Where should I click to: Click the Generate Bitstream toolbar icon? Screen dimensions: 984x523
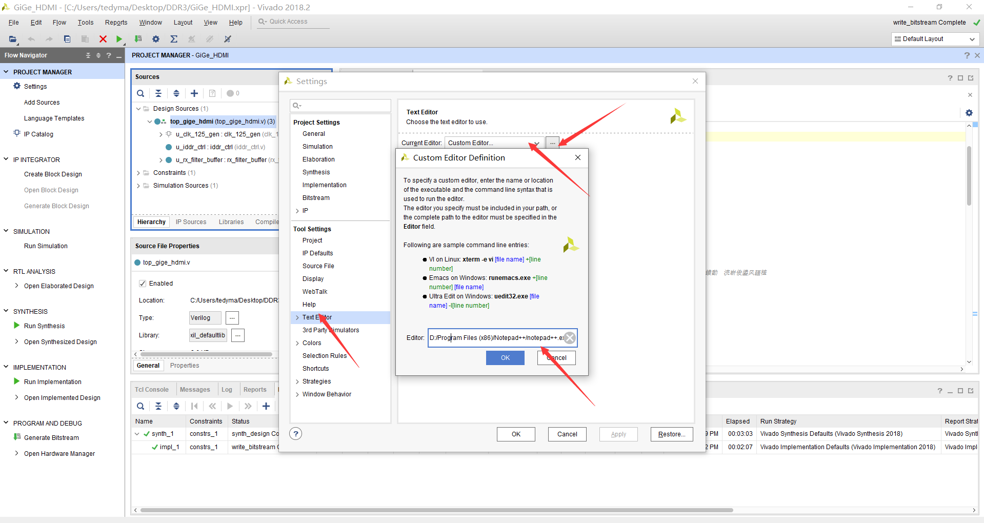(138, 39)
